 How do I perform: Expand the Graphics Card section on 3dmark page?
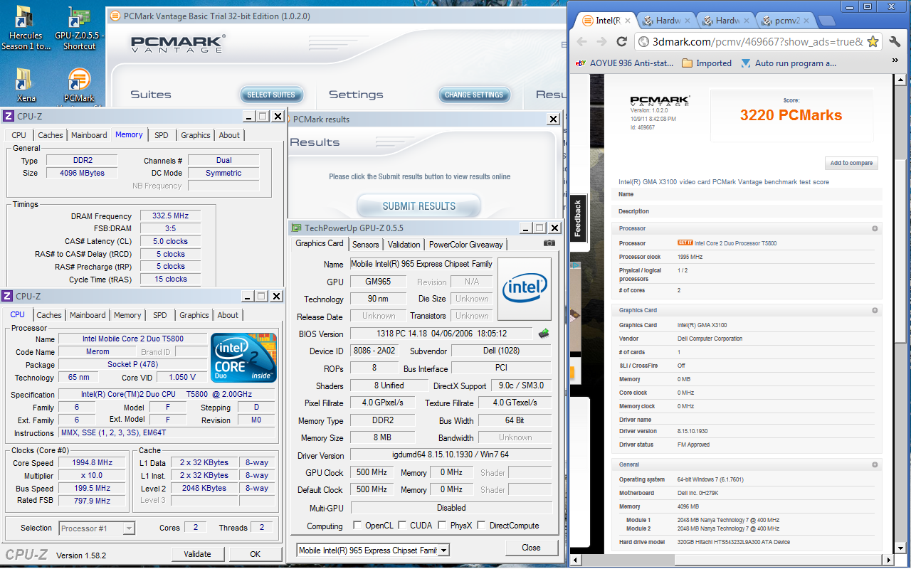tap(875, 311)
